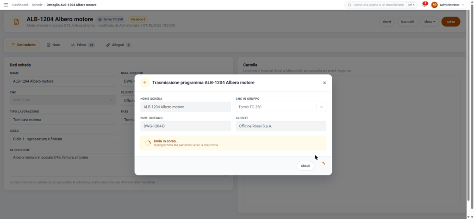Click the upload arrow icon in dialog header

[x=145, y=83]
